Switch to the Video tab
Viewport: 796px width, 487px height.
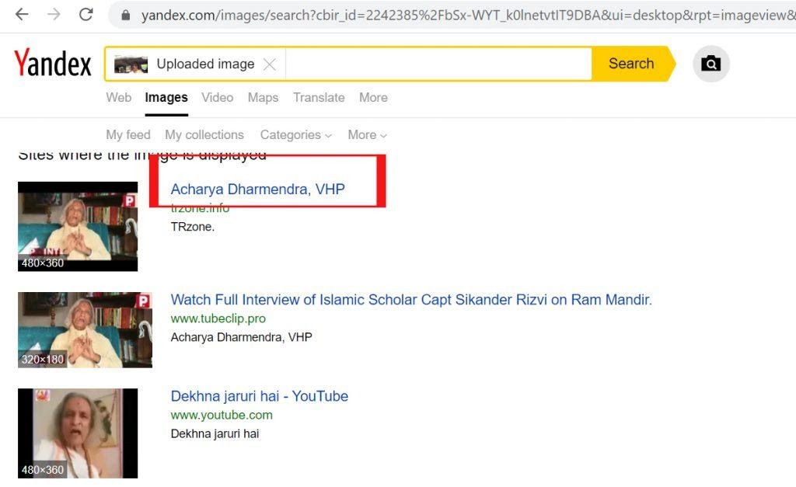218,97
